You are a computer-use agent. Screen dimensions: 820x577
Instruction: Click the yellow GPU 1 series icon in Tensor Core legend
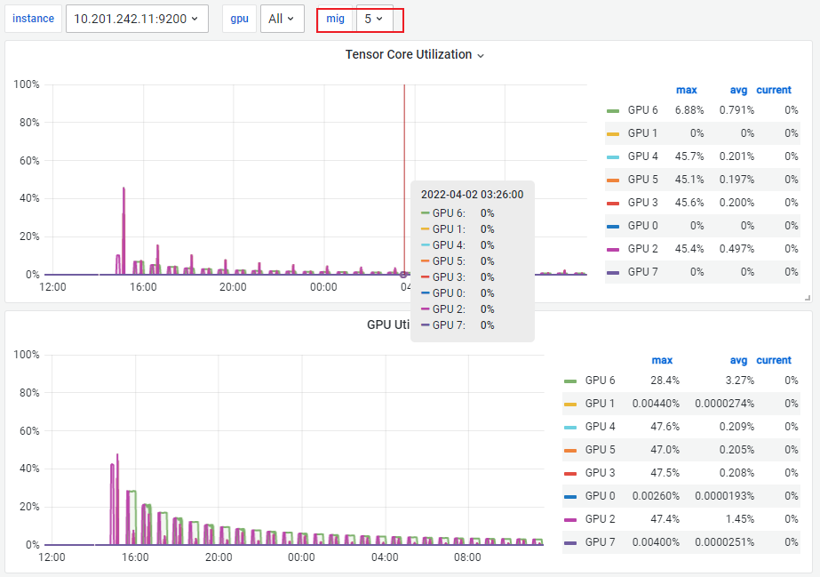[614, 133]
